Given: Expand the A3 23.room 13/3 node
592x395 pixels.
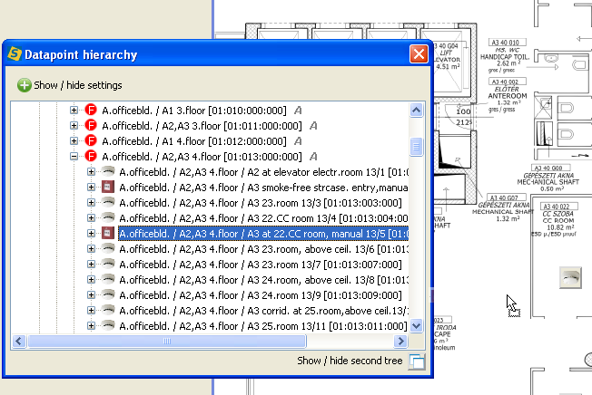Looking at the screenshot, I should click(91, 203).
